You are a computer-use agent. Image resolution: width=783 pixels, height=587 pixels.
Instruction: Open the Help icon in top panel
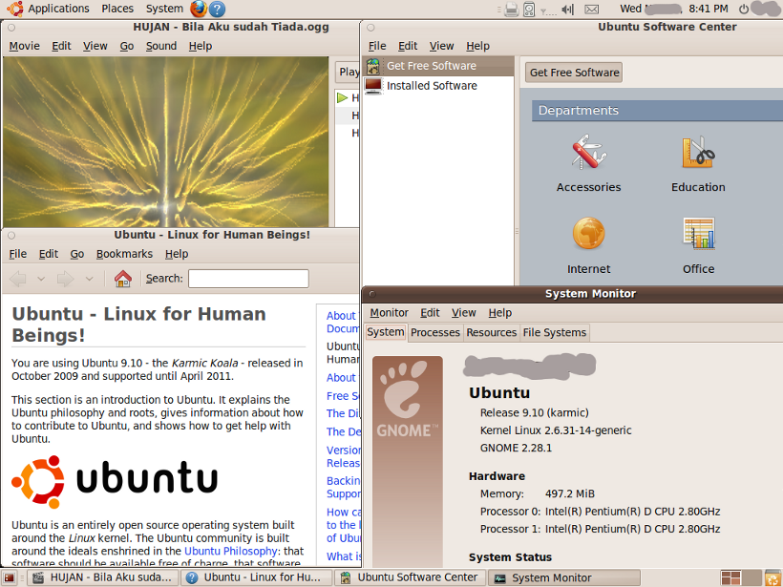217,9
